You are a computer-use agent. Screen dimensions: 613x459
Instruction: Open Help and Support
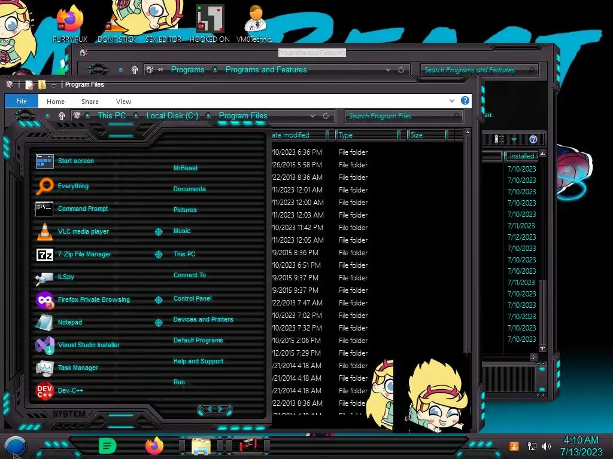(198, 361)
